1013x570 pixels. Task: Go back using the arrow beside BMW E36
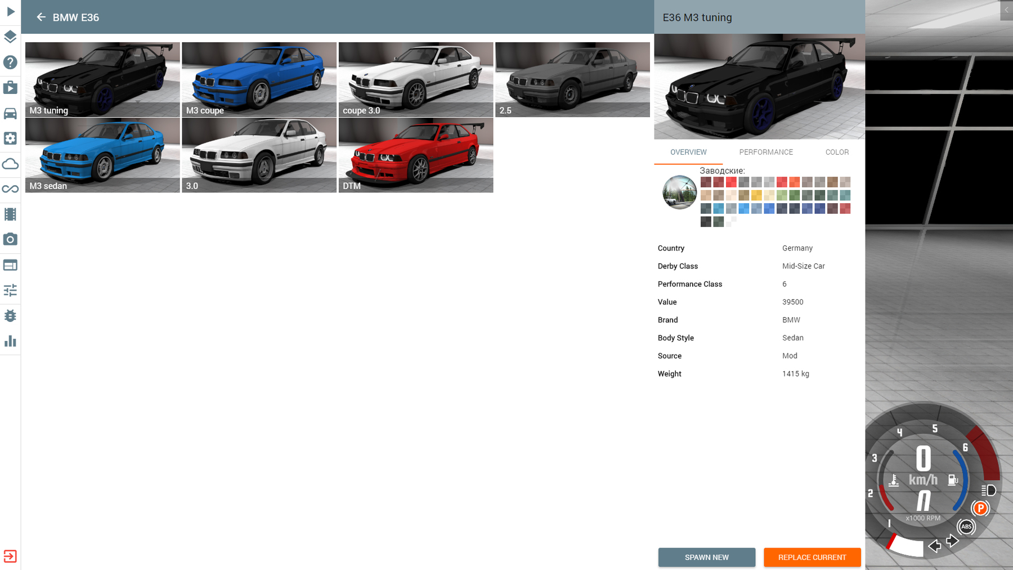[41, 17]
